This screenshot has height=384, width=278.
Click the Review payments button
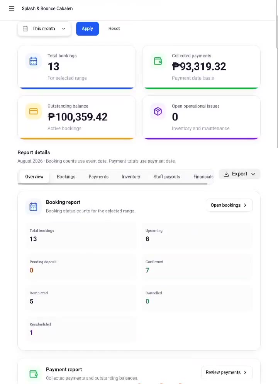pos(227,372)
